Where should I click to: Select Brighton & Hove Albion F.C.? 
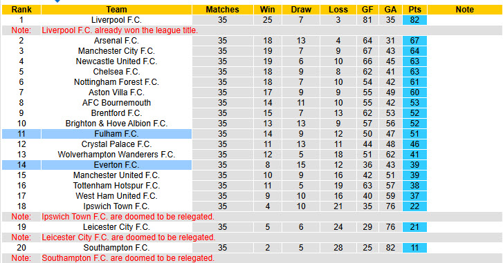(116, 124)
